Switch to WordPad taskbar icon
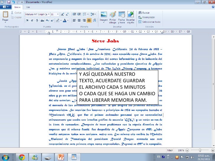 [x=74, y=157]
